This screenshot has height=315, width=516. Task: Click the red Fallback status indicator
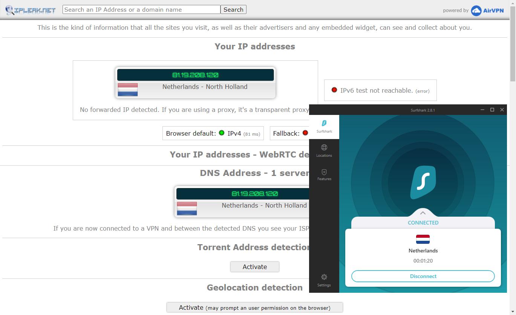click(305, 133)
